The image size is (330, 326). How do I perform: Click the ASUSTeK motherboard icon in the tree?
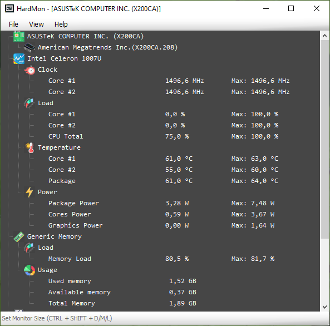pyautogui.click(x=19, y=36)
